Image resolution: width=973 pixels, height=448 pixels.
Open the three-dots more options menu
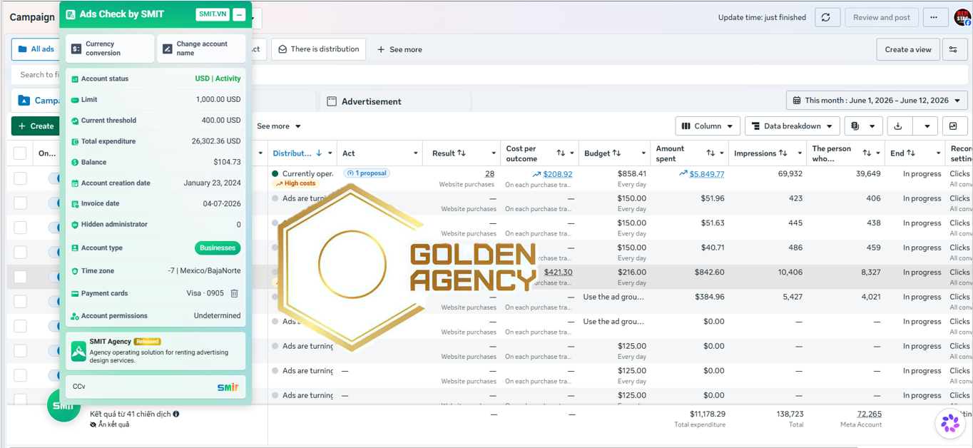(934, 18)
